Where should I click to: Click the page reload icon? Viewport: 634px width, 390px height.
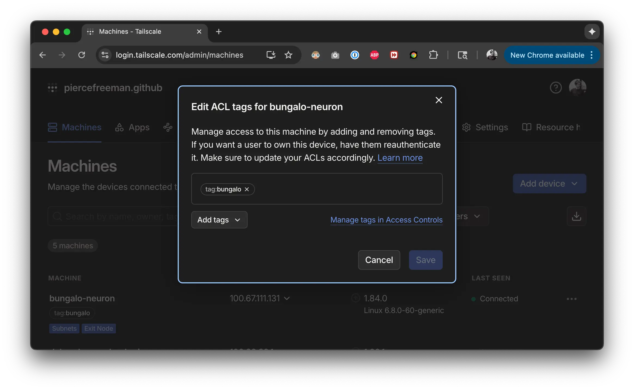(x=82, y=55)
